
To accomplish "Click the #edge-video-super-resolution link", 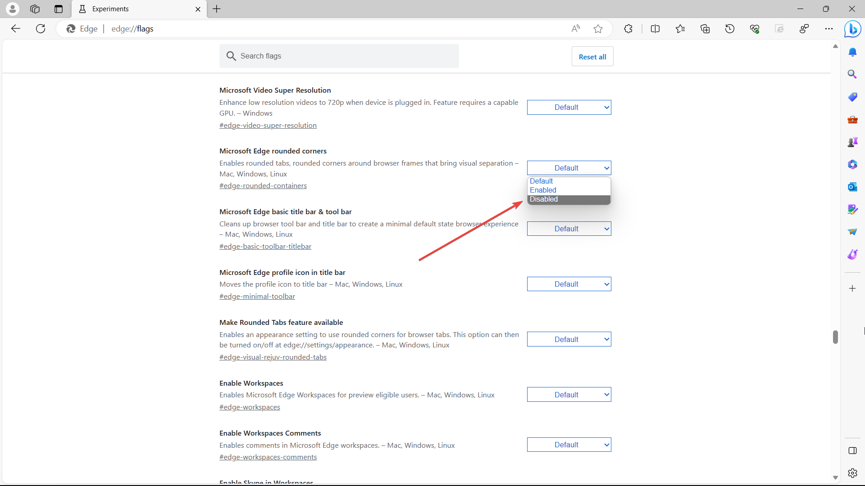I will pyautogui.click(x=268, y=125).
